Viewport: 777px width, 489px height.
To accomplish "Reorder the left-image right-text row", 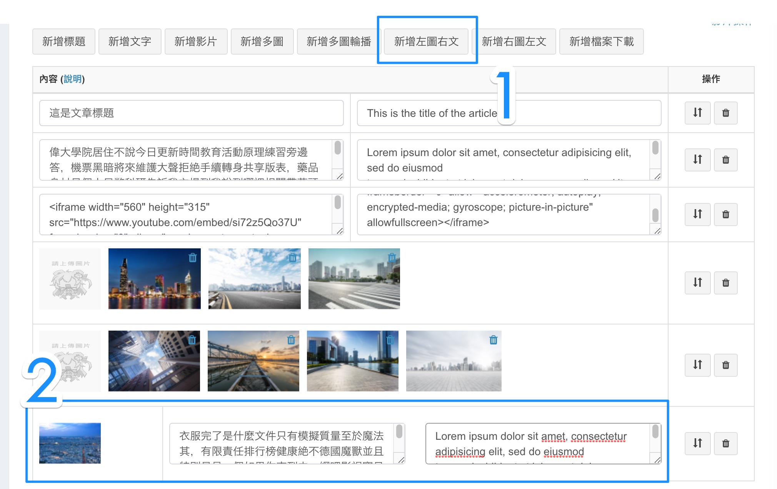I will pos(697,443).
